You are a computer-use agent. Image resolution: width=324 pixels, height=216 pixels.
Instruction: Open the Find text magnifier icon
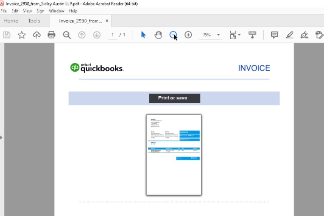[67, 35]
